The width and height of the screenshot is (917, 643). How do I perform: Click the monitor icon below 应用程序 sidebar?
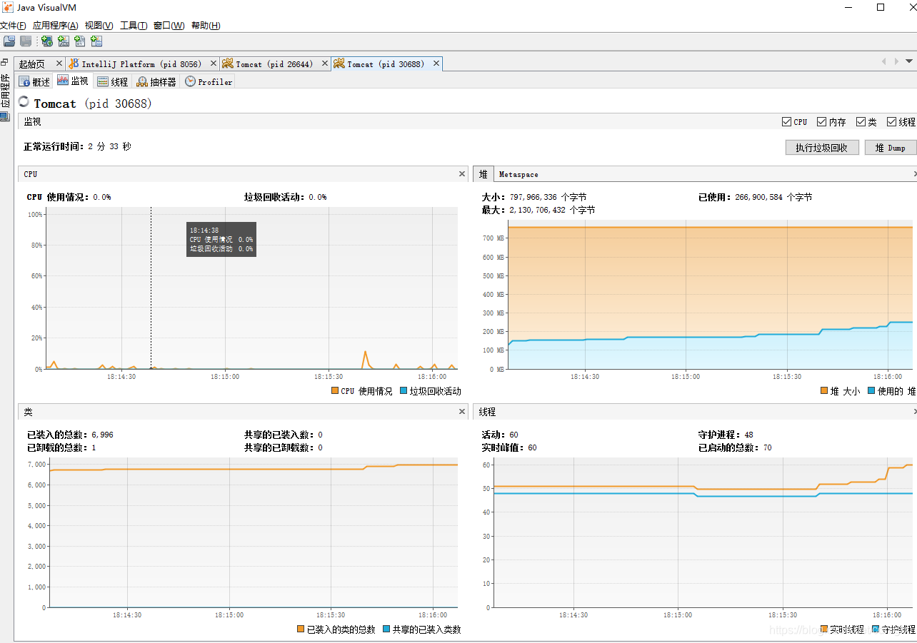tap(5, 117)
